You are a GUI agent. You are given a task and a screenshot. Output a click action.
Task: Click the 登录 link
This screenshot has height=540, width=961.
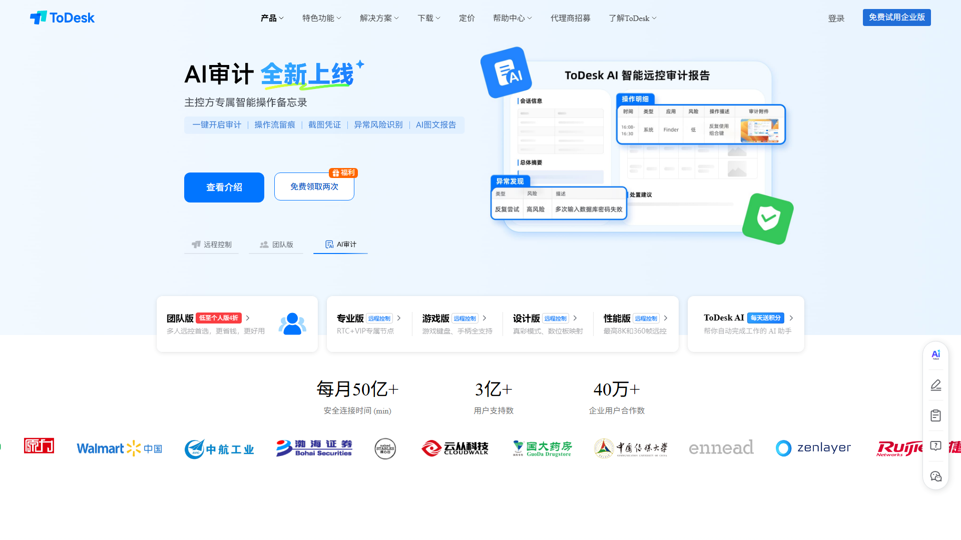tap(836, 18)
